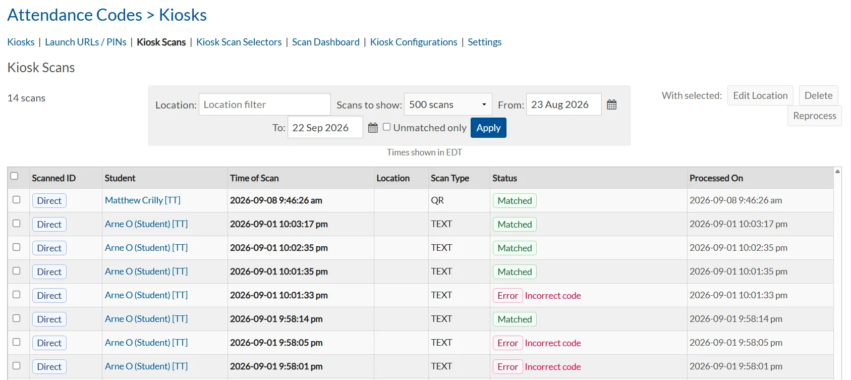The height and width of the screenshot is (380, 851).
Task: Open the Scan Dashboard tab
Action: pyautogui.click(x=326, y=42)
